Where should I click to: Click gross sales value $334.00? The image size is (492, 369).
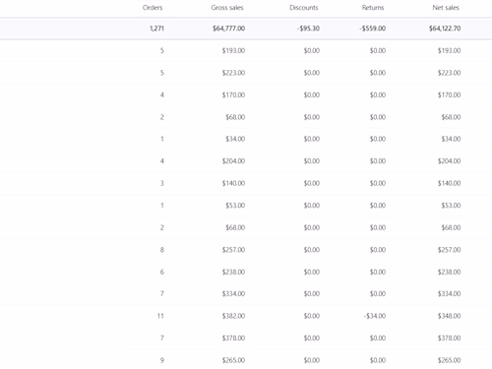point(233,294)
